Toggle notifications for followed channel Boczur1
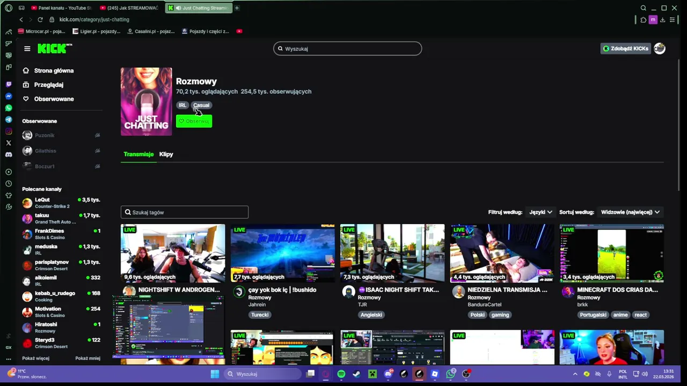687x386 pixels. [x=97, y=166]
